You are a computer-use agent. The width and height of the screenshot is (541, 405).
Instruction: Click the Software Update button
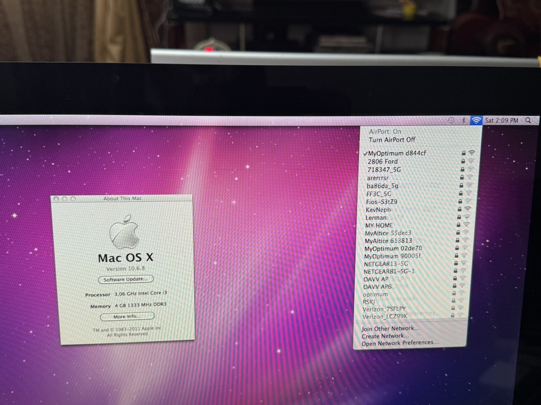pyautogui.click(x=126, y=279)
